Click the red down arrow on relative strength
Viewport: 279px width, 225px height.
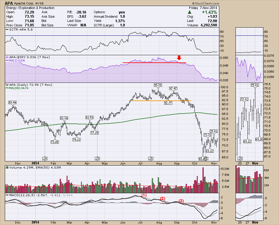(179, 58)
